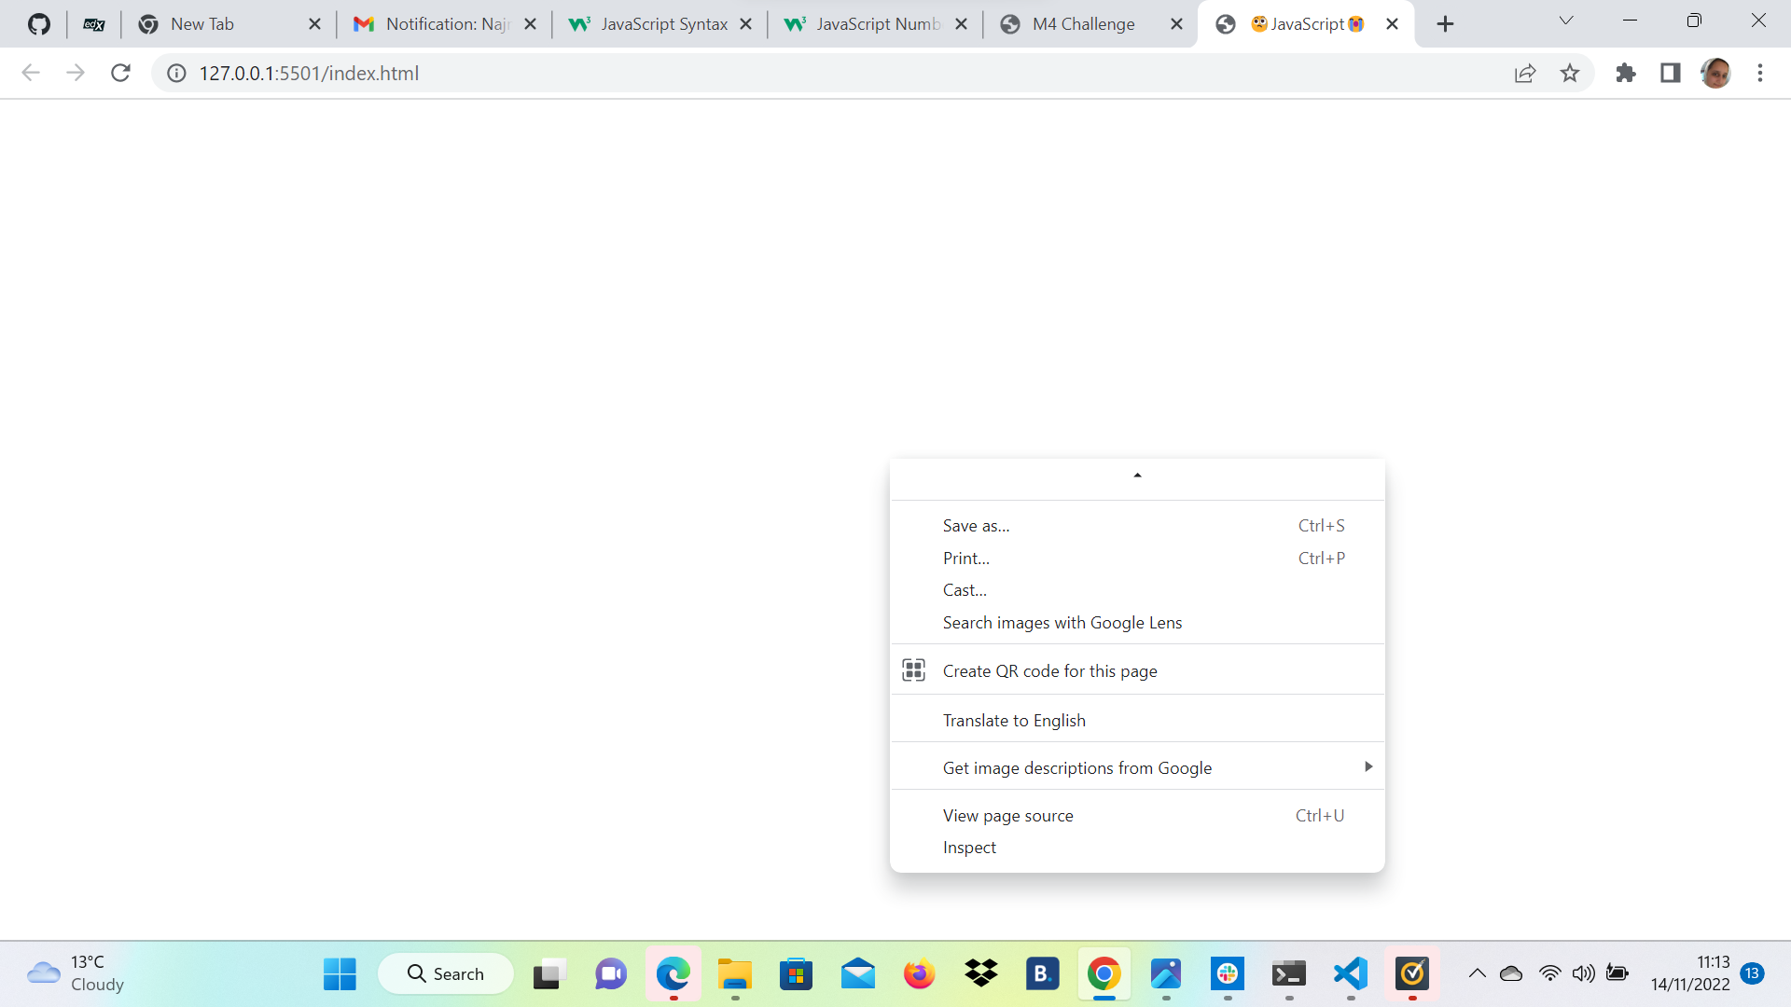Select 'Inspect' from context menu
Screen dimensions: 1791x1007
969,848
